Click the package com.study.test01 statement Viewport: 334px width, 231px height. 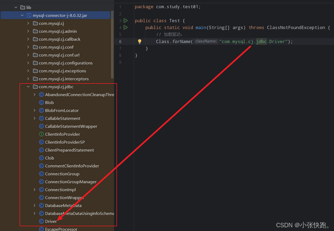pyautogui.click(x=168, y=7)
